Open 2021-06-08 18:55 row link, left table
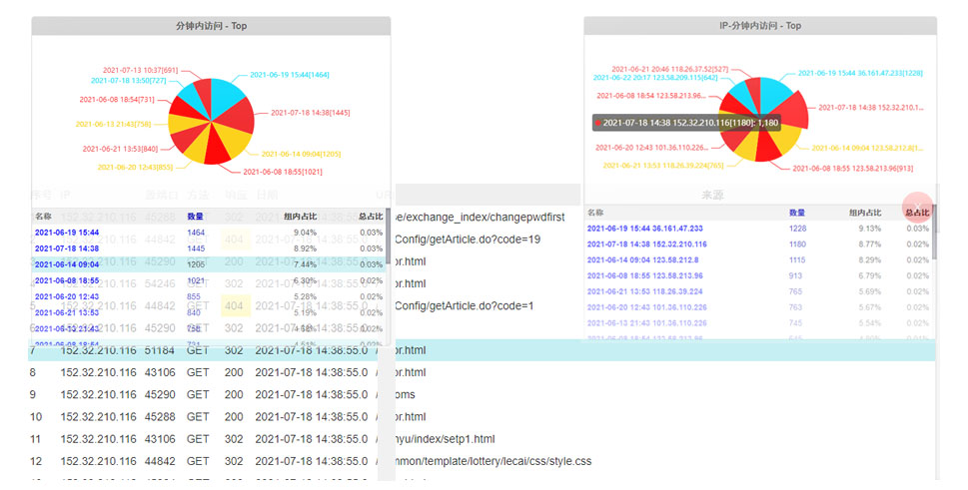 [67, 280]
